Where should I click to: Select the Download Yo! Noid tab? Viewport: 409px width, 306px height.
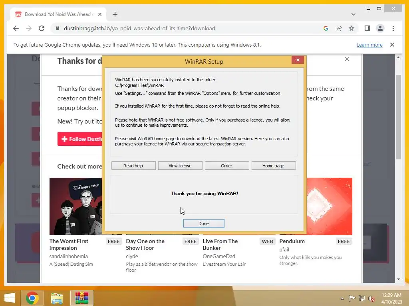(58, 14)
